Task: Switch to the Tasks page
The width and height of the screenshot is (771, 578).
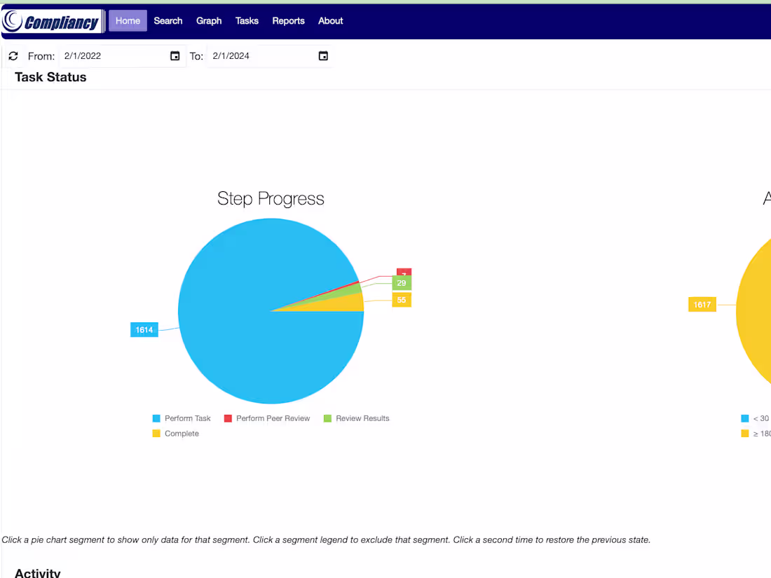Action: pyautogui.click(x=247, y=21)
